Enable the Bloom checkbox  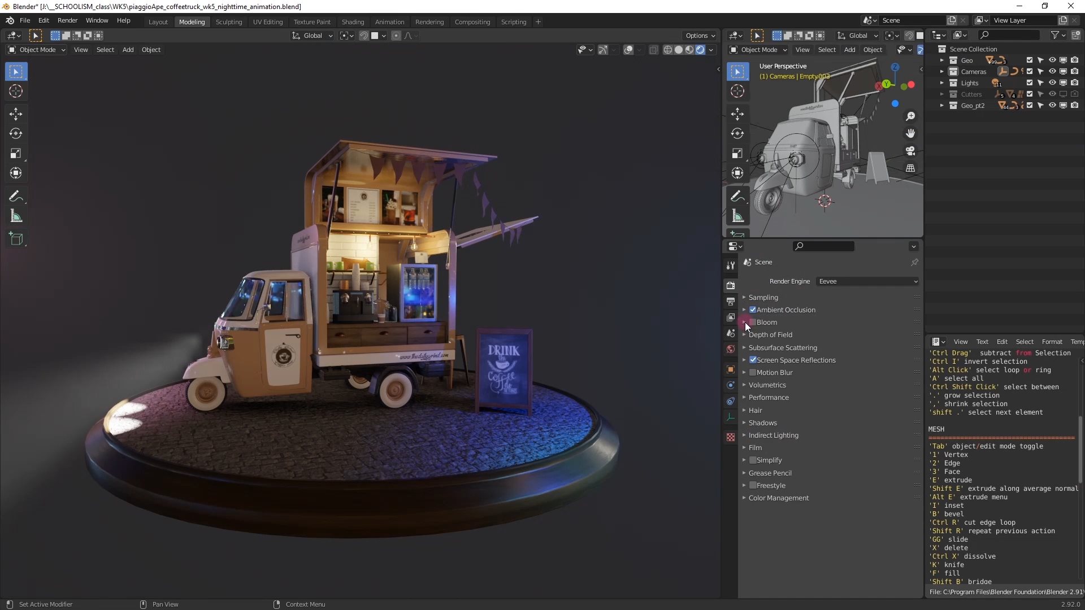[753, 322]
